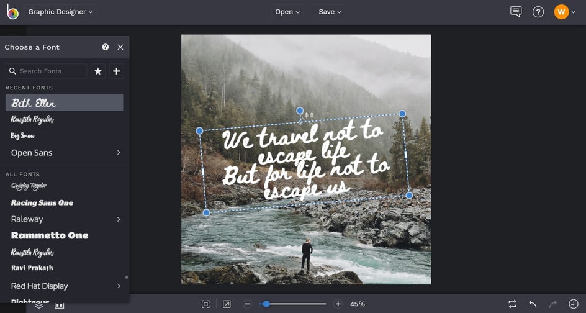Click the fit to screen icon
Viewport: 586px width, 313px height.
(205, 304)
